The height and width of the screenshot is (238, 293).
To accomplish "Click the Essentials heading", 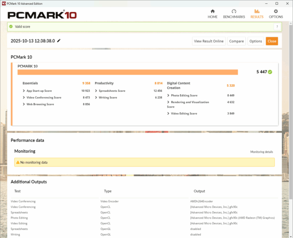I will (30, 83).
